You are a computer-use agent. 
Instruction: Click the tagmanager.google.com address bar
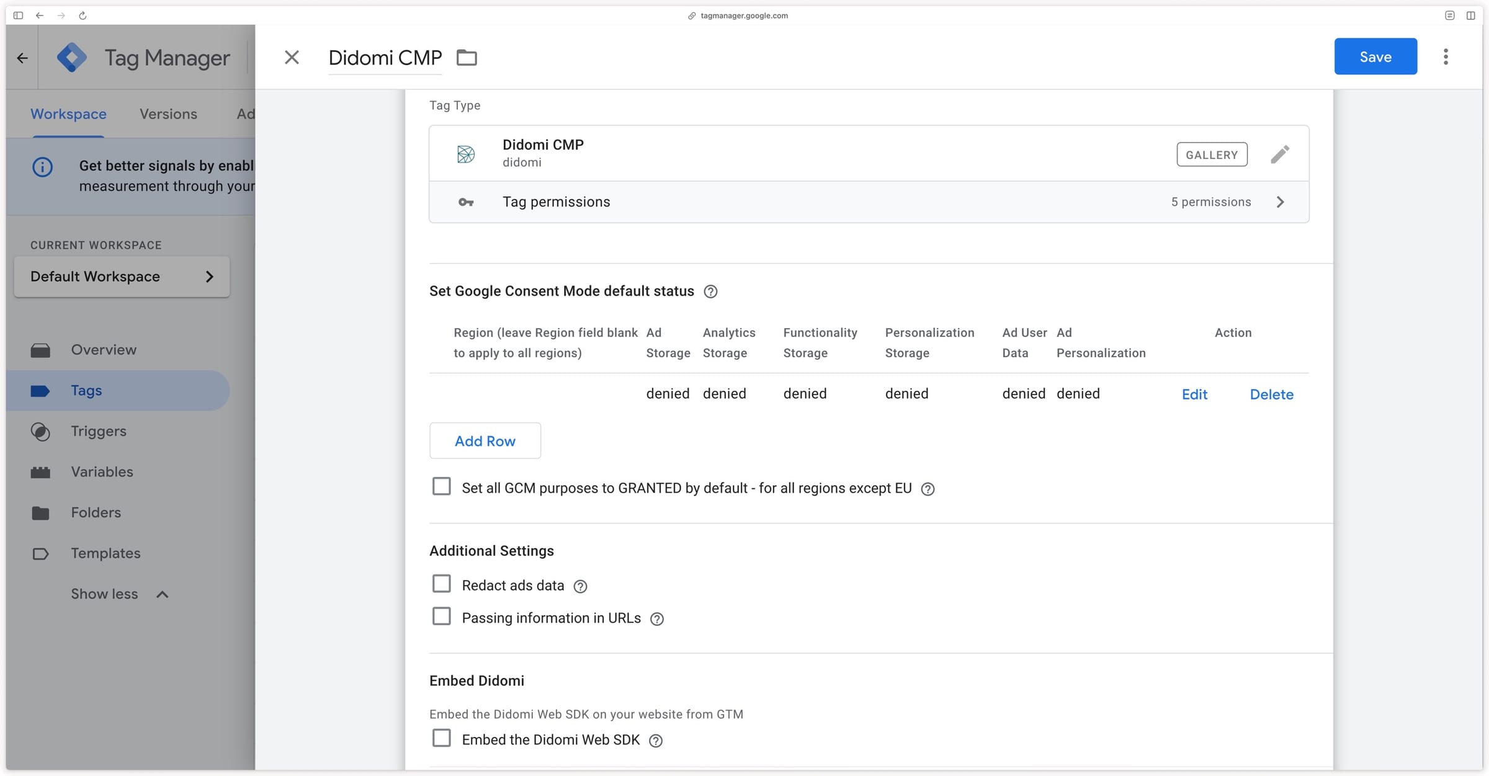coord(738,16)
